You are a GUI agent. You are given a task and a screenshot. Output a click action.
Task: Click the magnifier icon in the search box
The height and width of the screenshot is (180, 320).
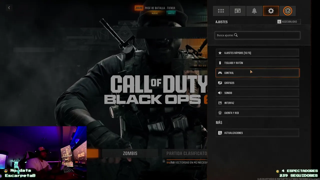[236, 35]
